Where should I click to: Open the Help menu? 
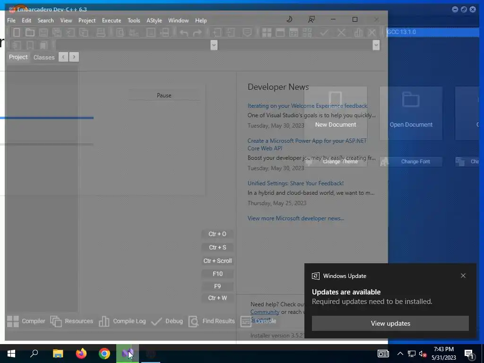201,20
